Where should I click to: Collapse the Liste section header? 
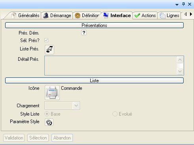click(94, 81)
